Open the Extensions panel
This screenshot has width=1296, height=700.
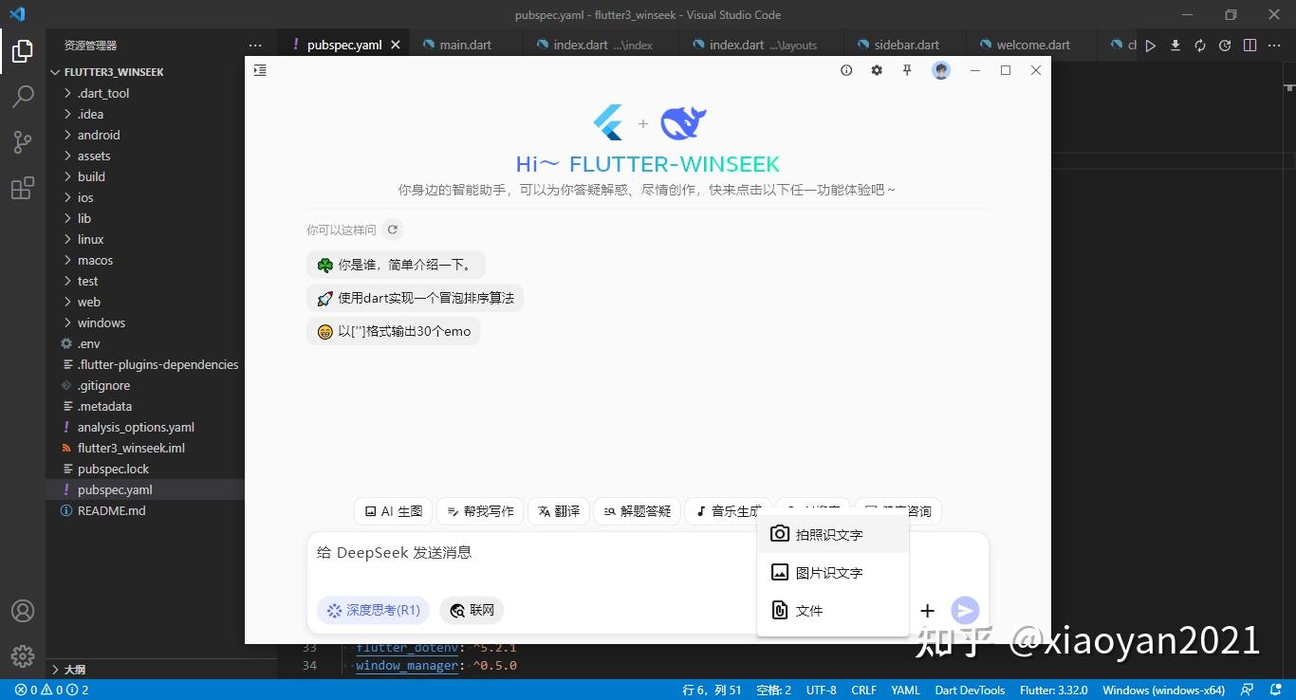(23, 188)
